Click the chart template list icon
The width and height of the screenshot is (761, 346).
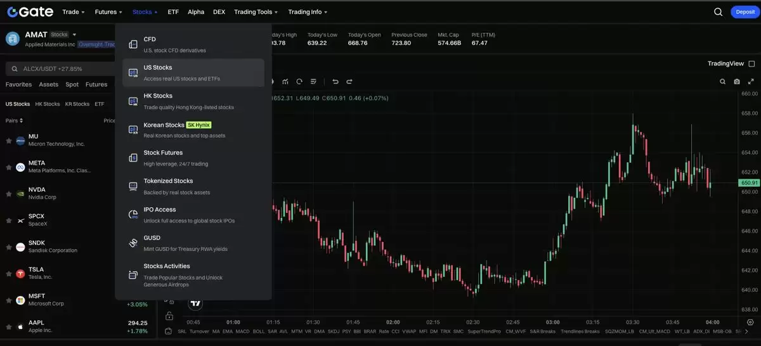tap(313, 81)
